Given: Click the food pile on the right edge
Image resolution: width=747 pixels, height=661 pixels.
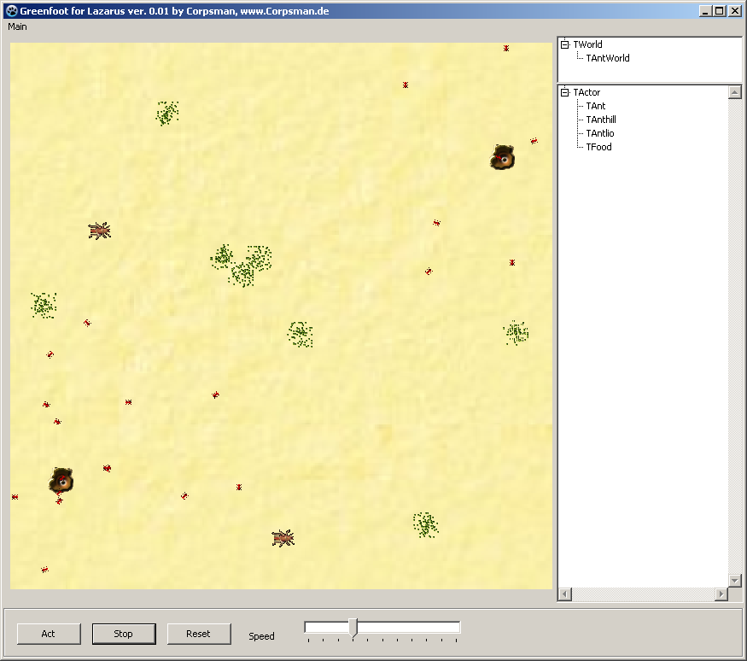Looking at the screenshot, I should tap(516, 333).
